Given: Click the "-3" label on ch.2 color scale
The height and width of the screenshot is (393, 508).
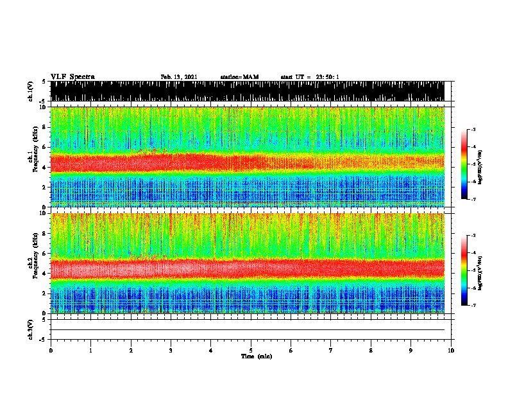Looking at the screenshot, I should point(473,236).
